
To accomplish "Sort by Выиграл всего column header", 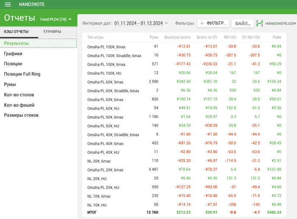I will click(x=177, y=37).
